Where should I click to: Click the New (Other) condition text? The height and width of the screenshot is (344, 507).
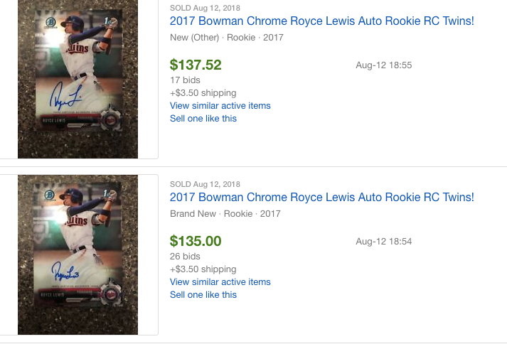coord(194,37)
